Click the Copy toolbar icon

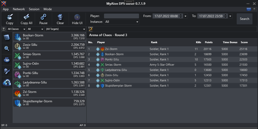(x=9, y=17)
